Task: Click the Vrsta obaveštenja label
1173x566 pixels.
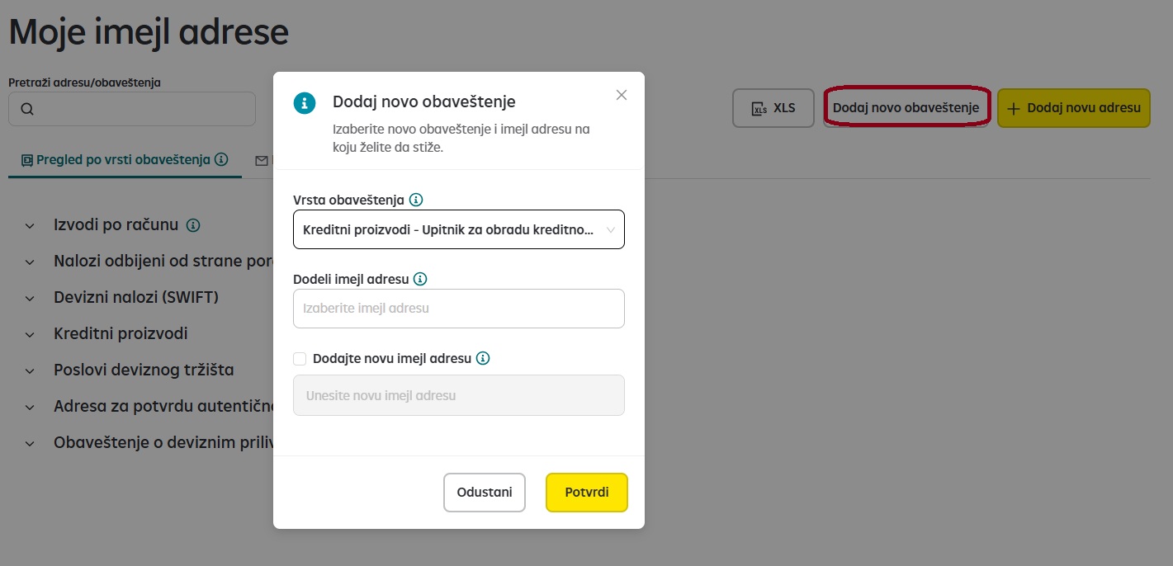Action: pos(348,200)
